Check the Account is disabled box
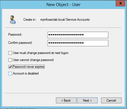This screenshot has width=127, height=109. (10, 74)
